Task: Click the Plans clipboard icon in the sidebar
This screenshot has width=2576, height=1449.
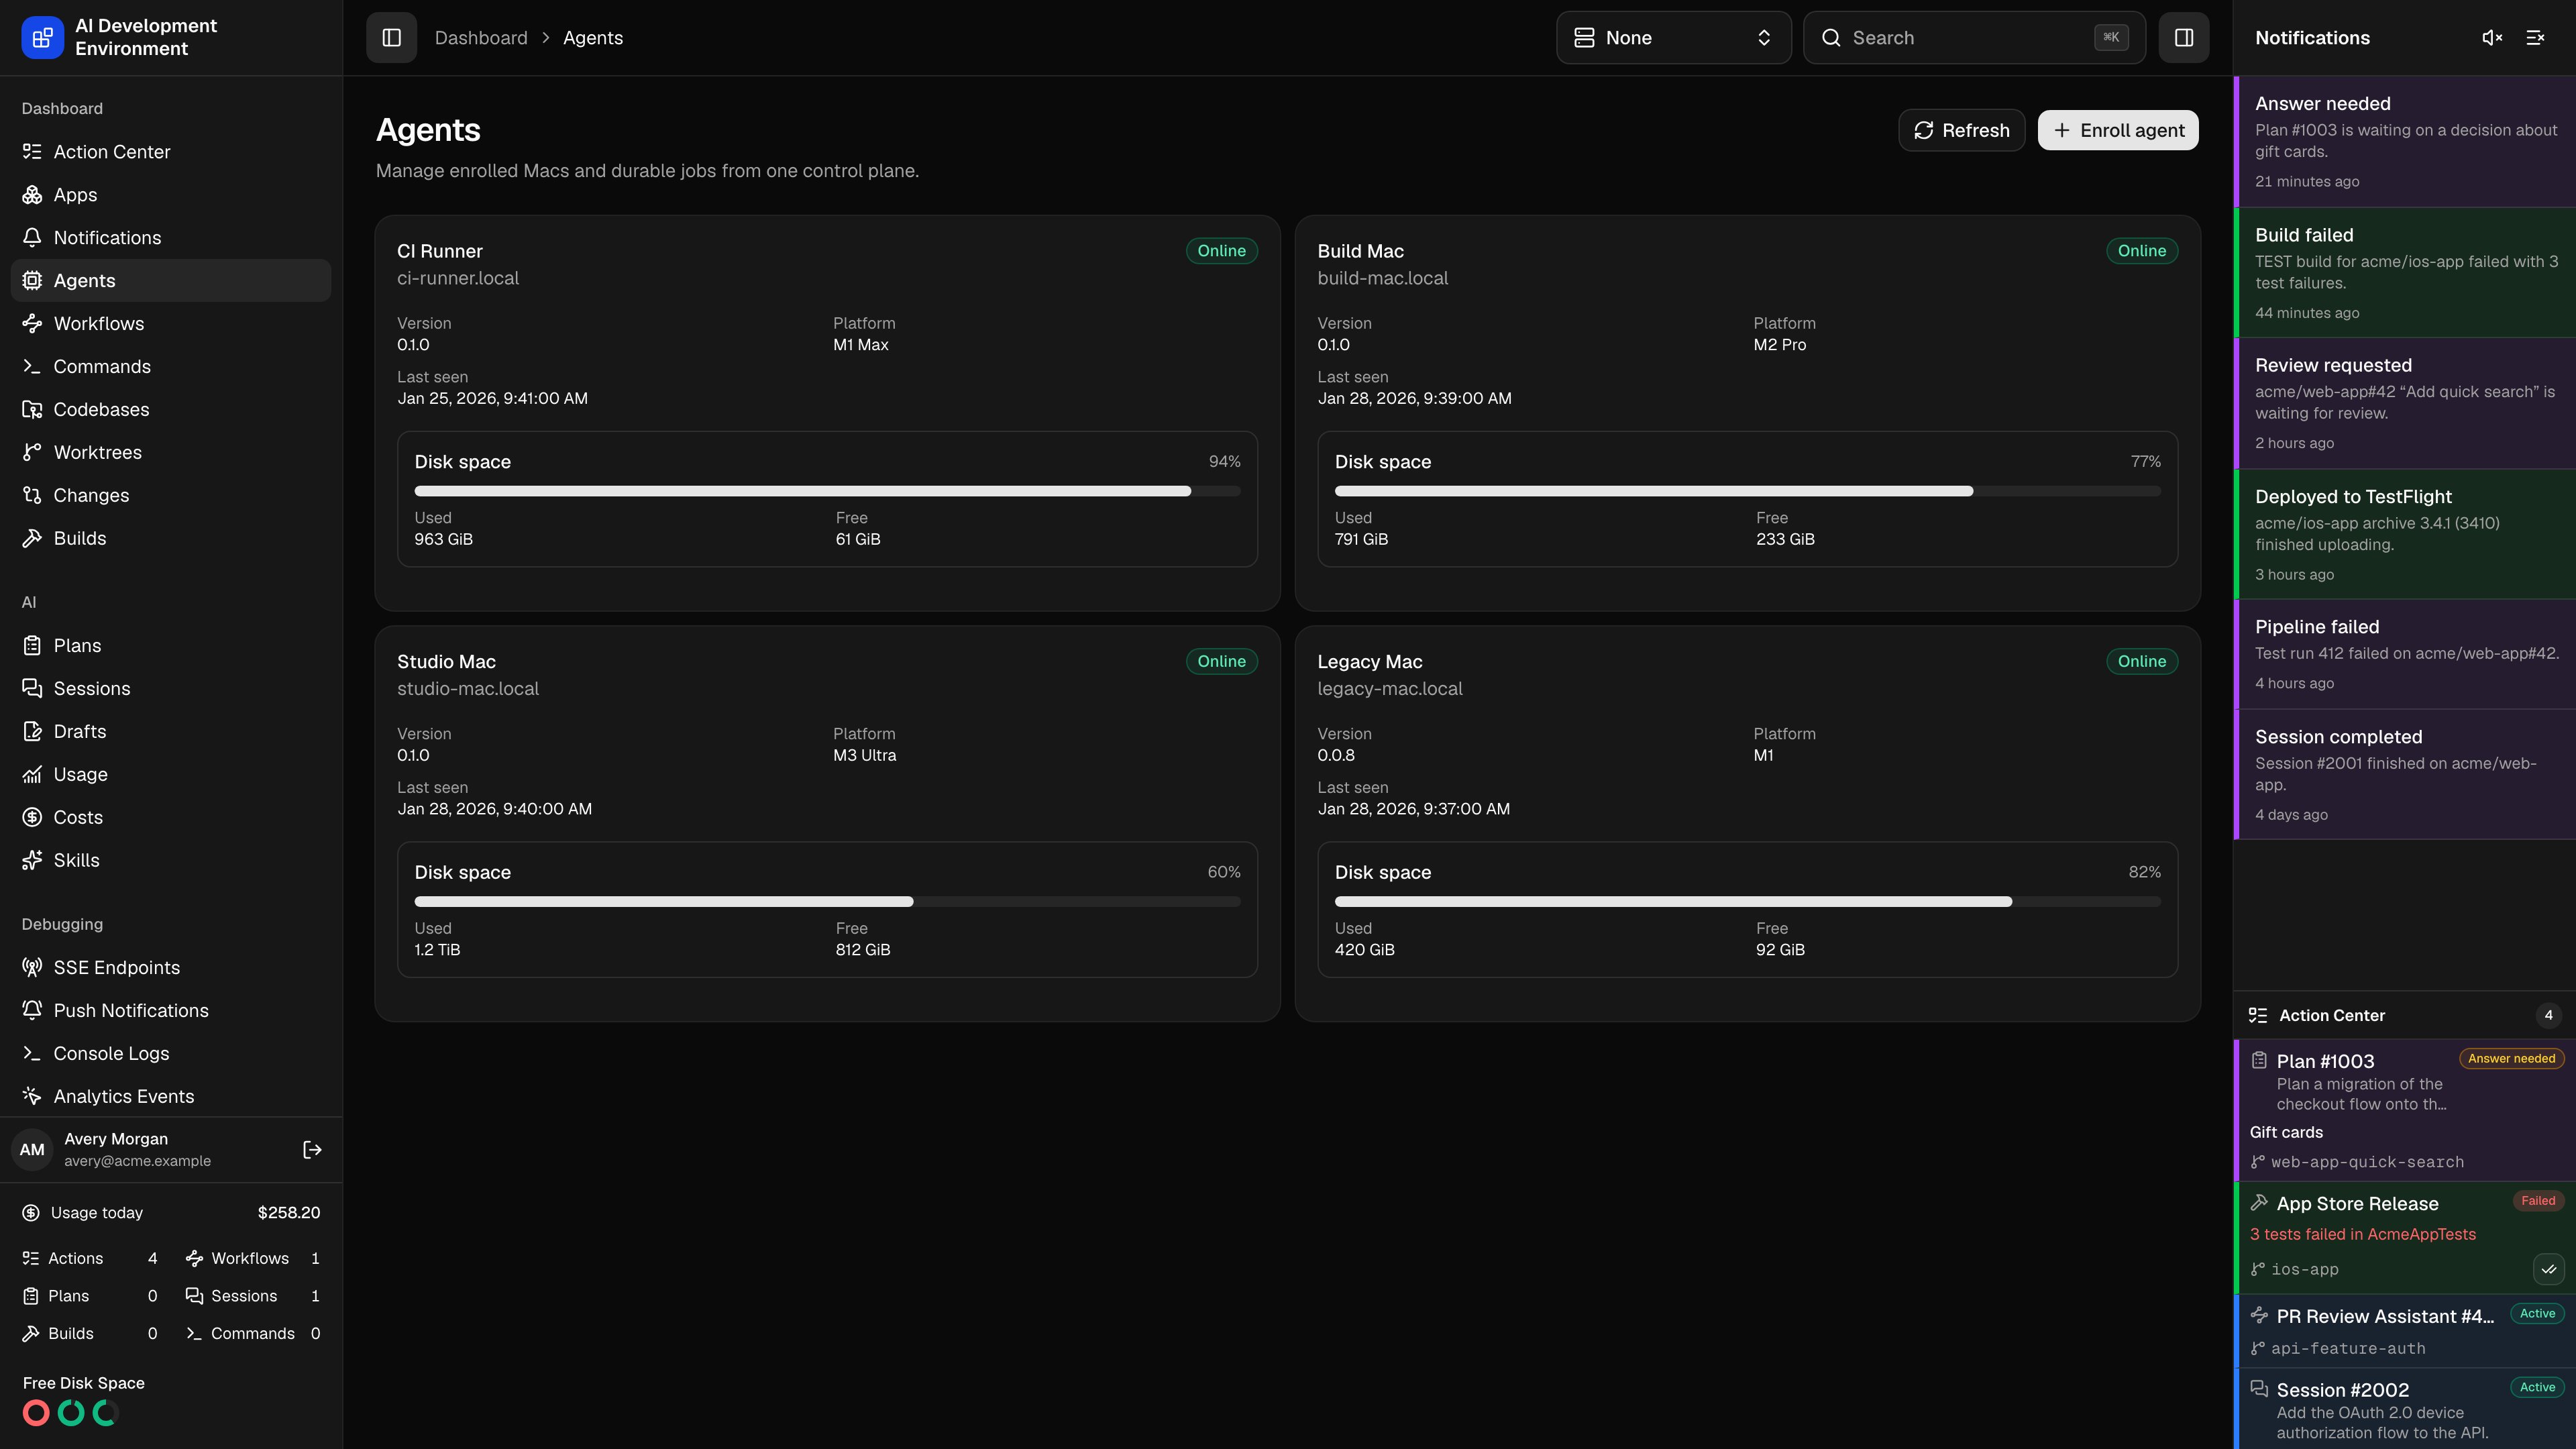Action: (x=32, y=645)
